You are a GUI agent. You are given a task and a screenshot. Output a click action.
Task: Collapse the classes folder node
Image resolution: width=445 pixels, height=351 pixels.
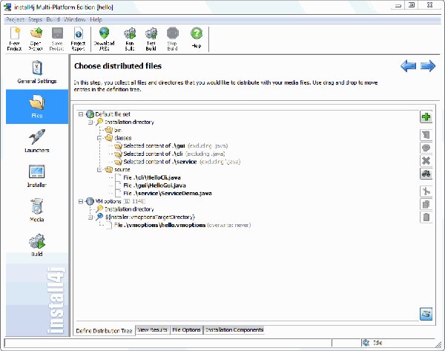99,138
